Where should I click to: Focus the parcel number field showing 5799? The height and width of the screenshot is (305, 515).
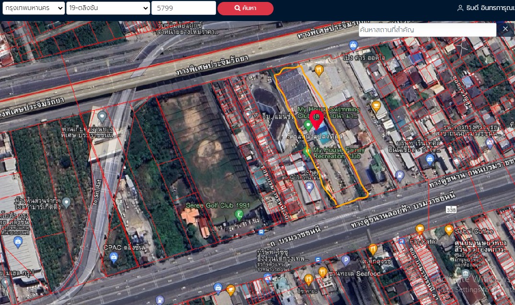(x=183, y=8)
